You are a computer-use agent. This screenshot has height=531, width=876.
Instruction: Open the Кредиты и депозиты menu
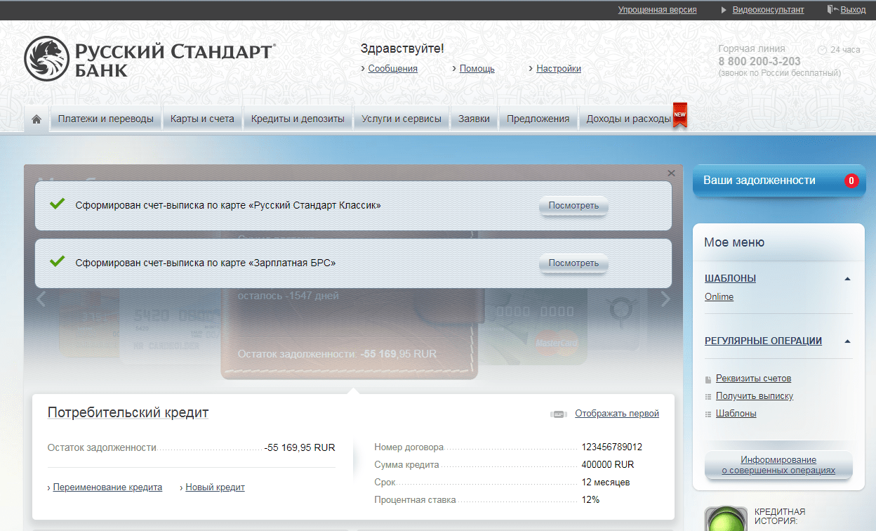[298, 119]
